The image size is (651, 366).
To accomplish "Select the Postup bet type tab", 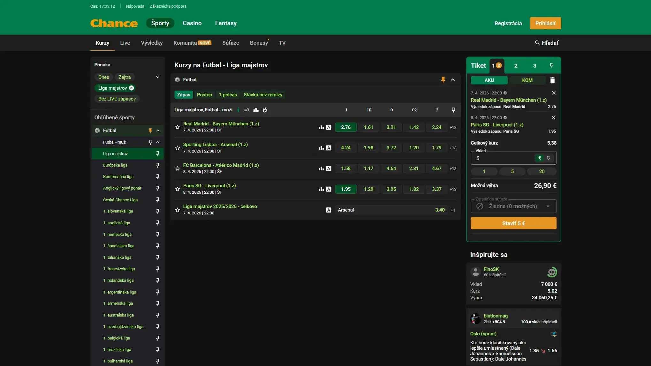I will [x=204, y=95].
